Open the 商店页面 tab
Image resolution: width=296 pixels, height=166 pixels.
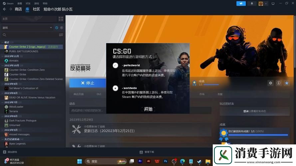click(x=79, y=94)
